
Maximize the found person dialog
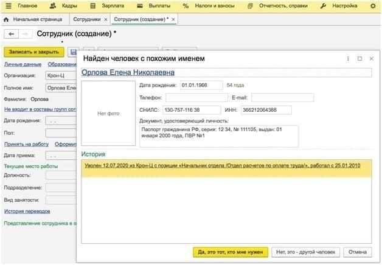pyautogui.click(x=359, y=58)
